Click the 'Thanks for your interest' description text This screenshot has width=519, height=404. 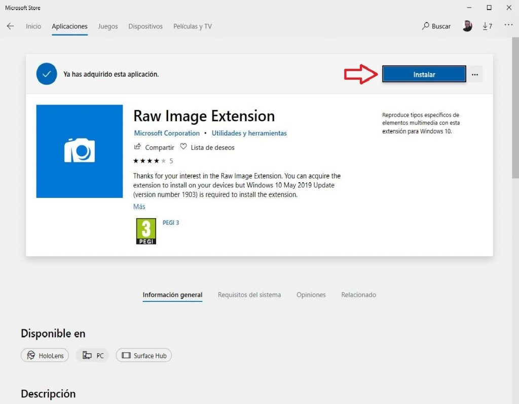[x=237, y=185]
